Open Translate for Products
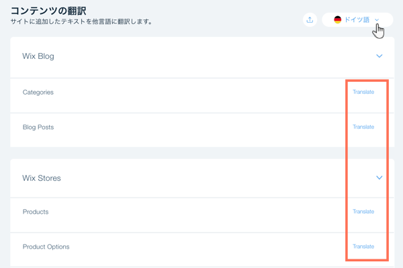Screen dimensions: 403x268 click(363, 212)
